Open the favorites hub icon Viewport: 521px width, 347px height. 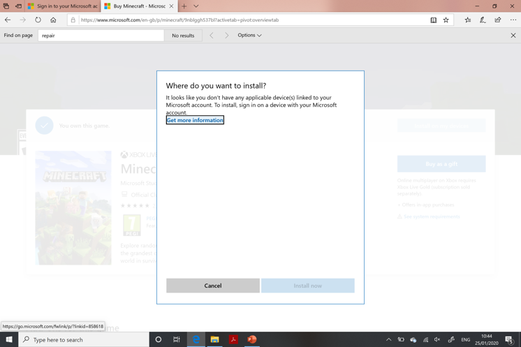(x=467, y=20)
